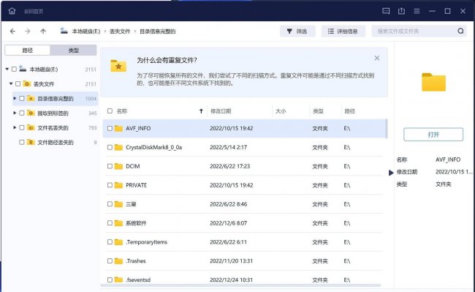Check the 丢失文件 tree checkbox

click(18, 83)
